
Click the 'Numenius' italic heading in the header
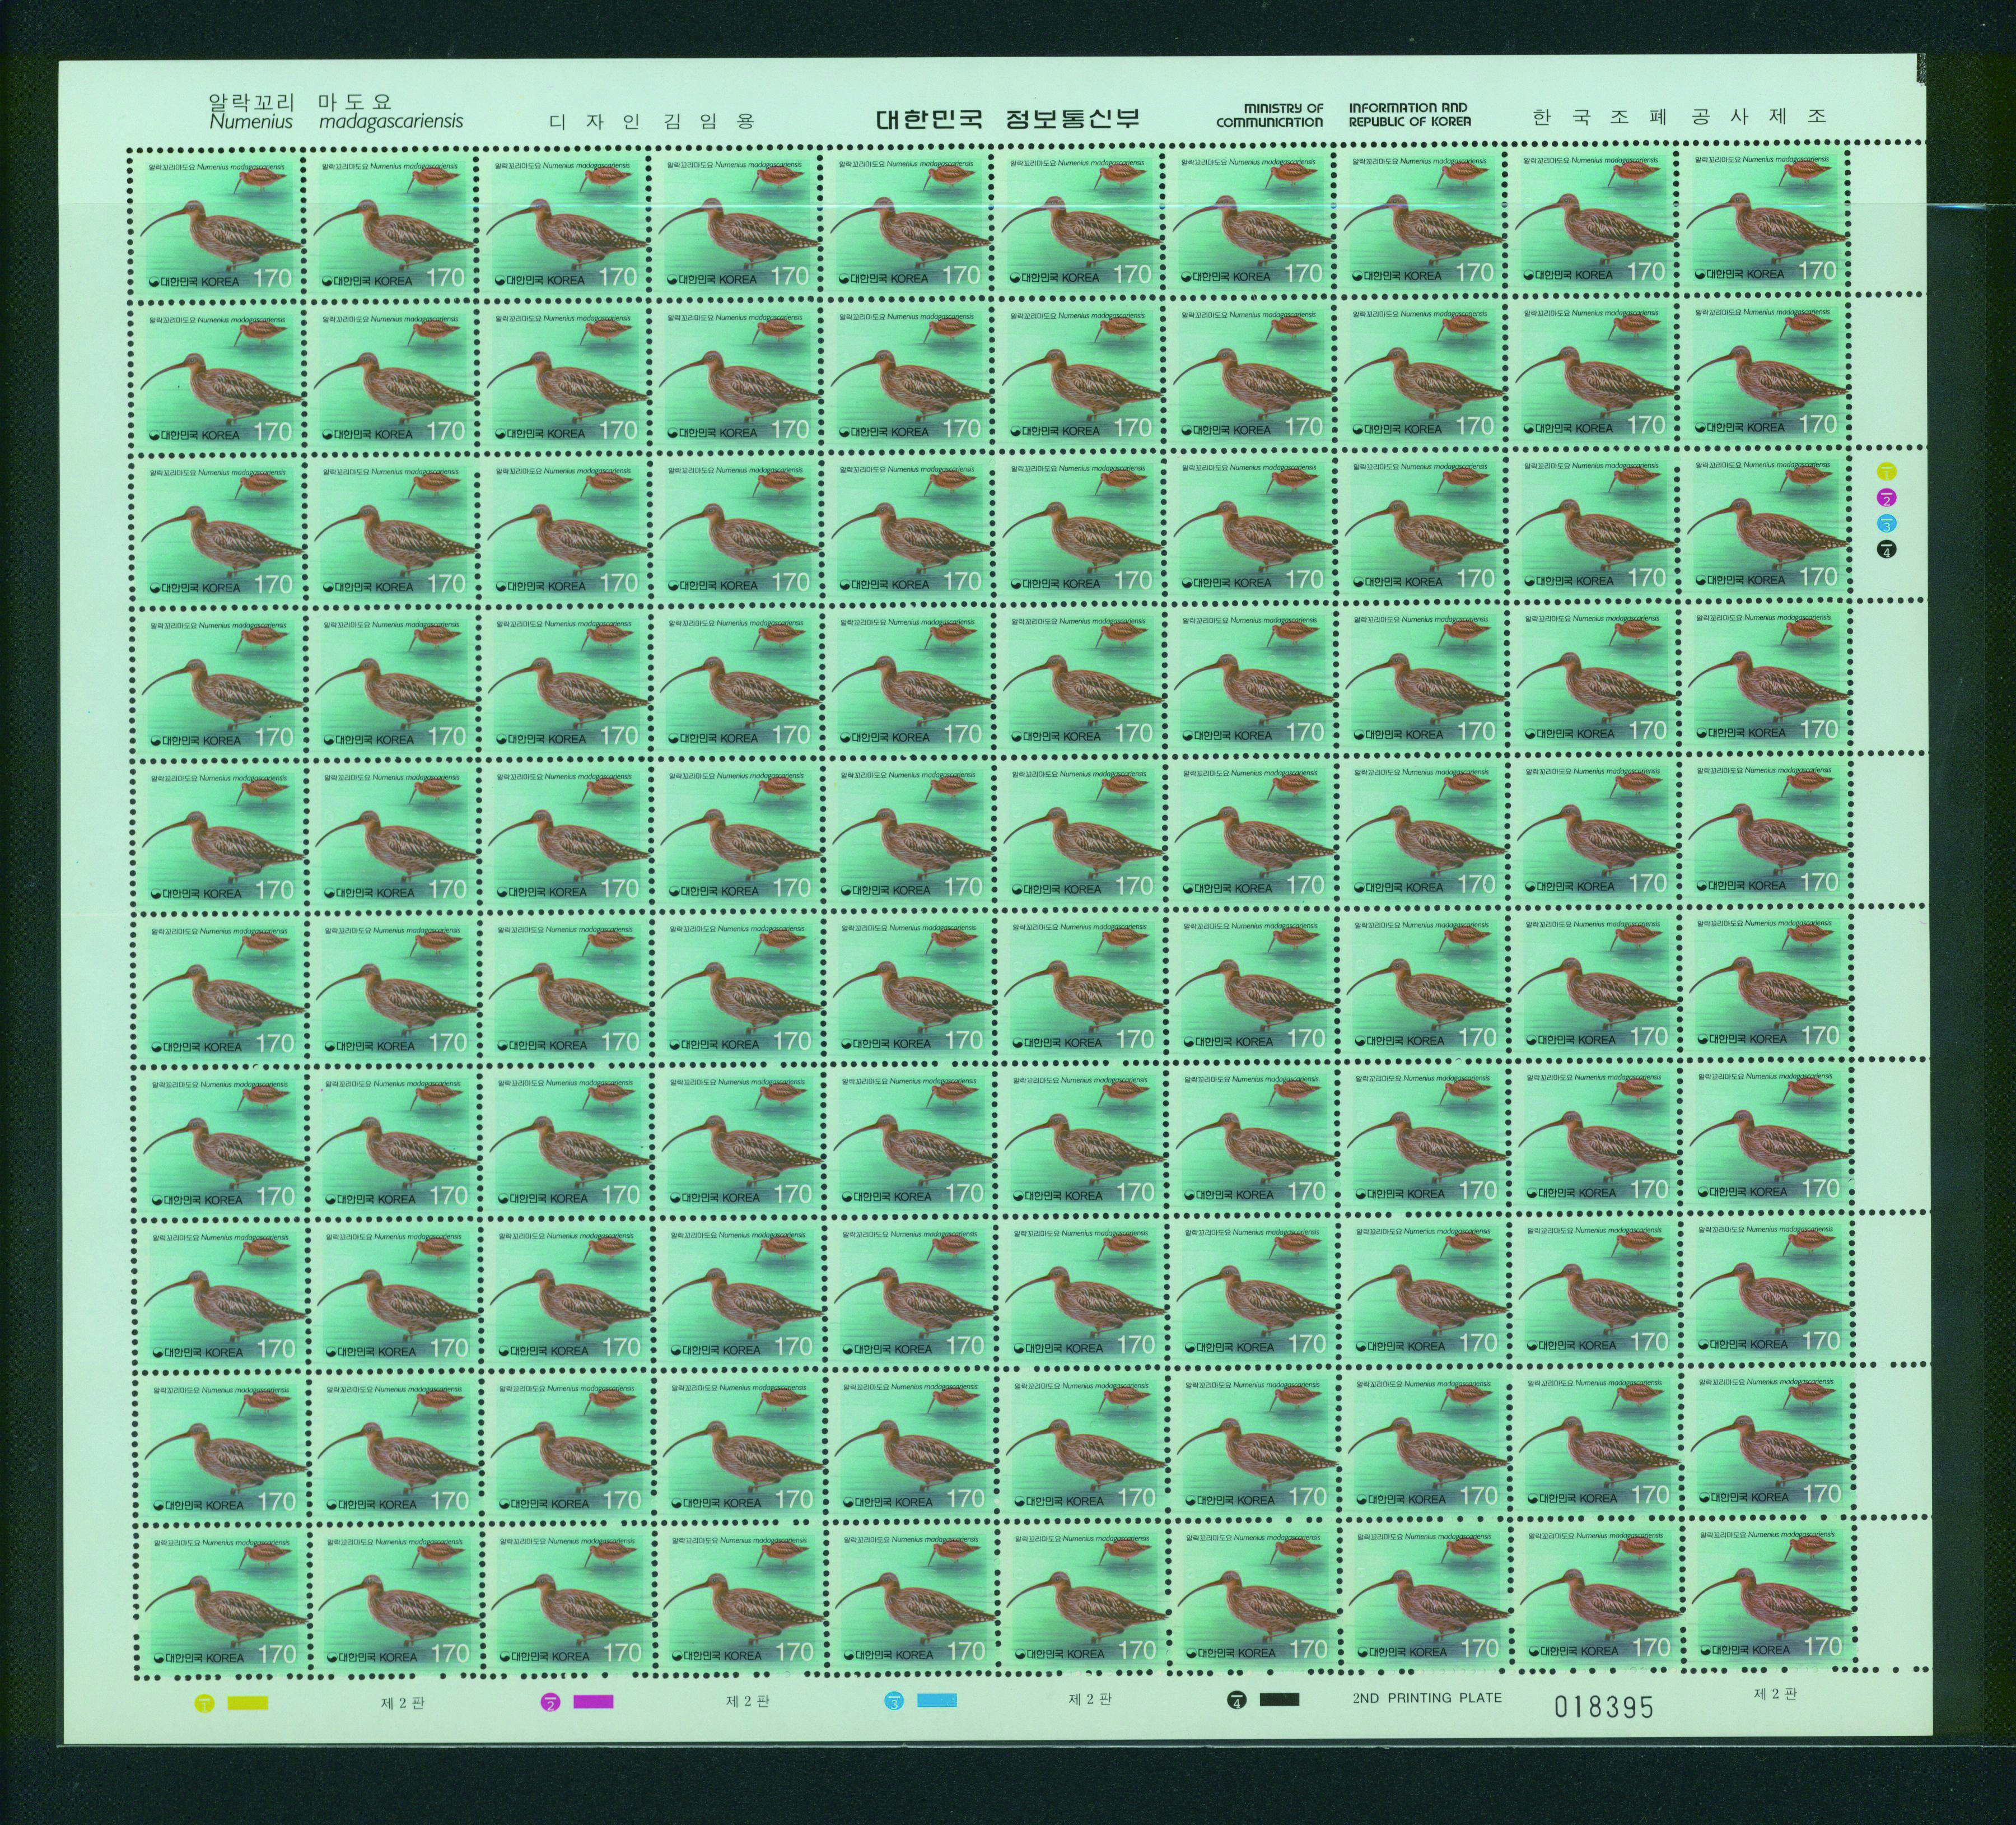tap(250, 122)
